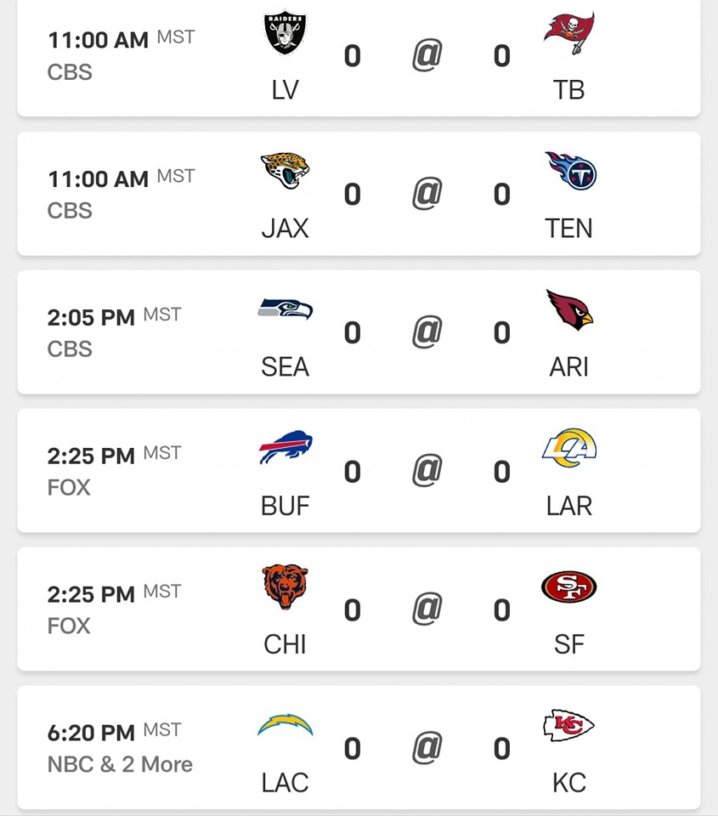Select the Tennessee Titans logo
Viewport: 718px width, 816px height.
tap(570, 171)
